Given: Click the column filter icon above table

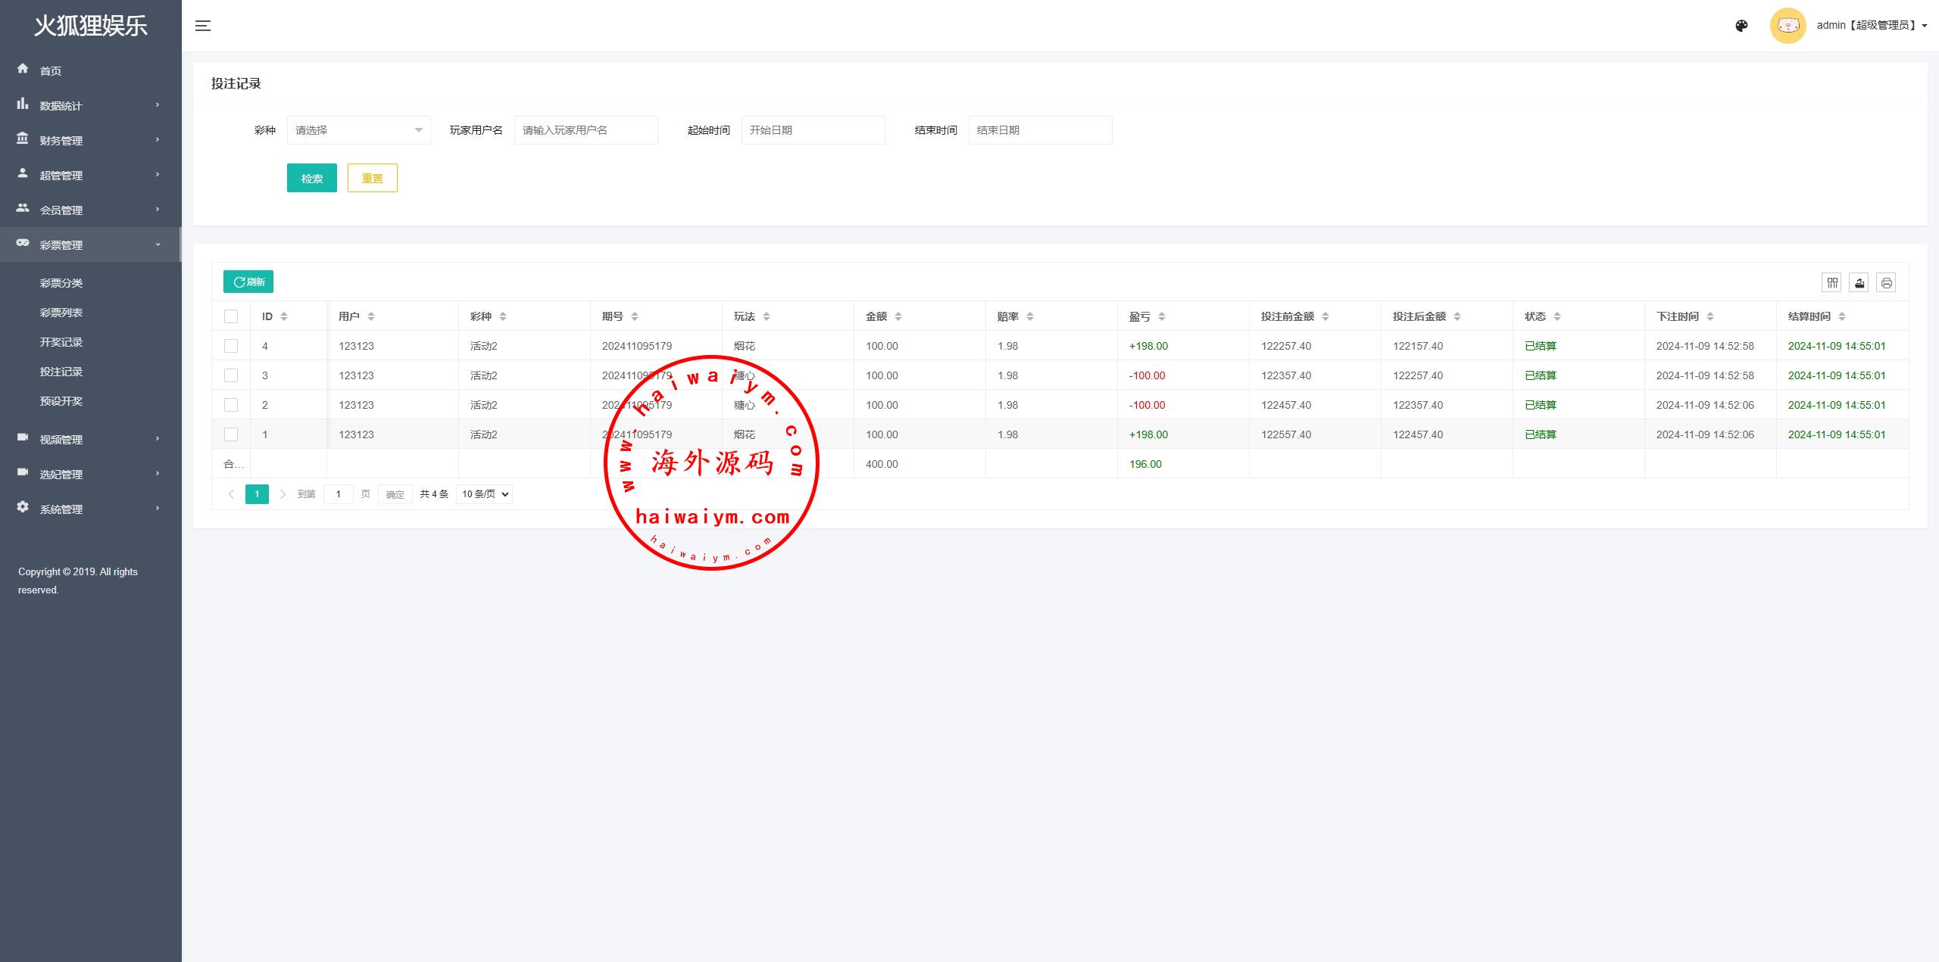Looking at the screenshot, I should pos(1832,283).
